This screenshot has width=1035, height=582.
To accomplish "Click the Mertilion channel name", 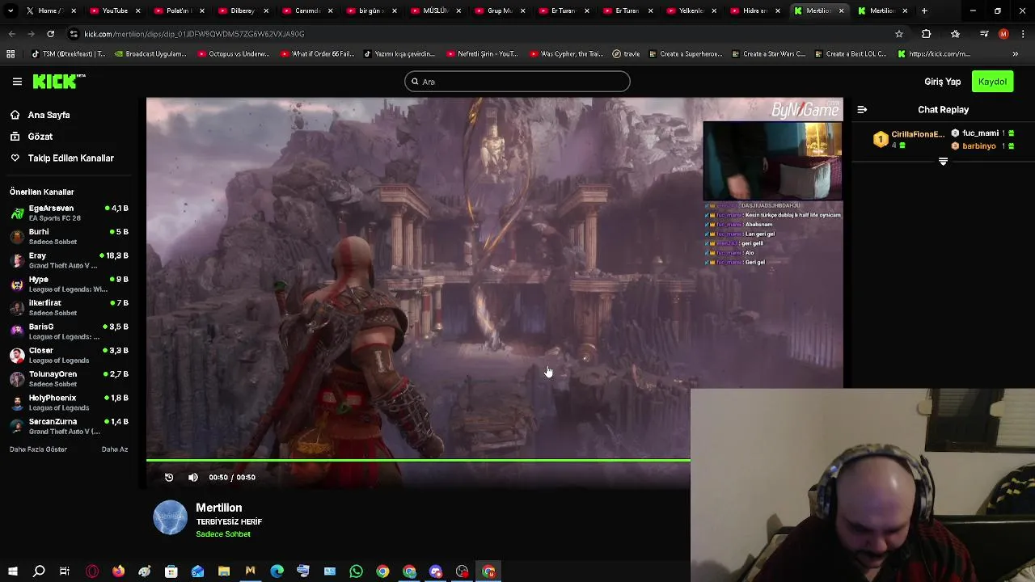I will 218,508.
